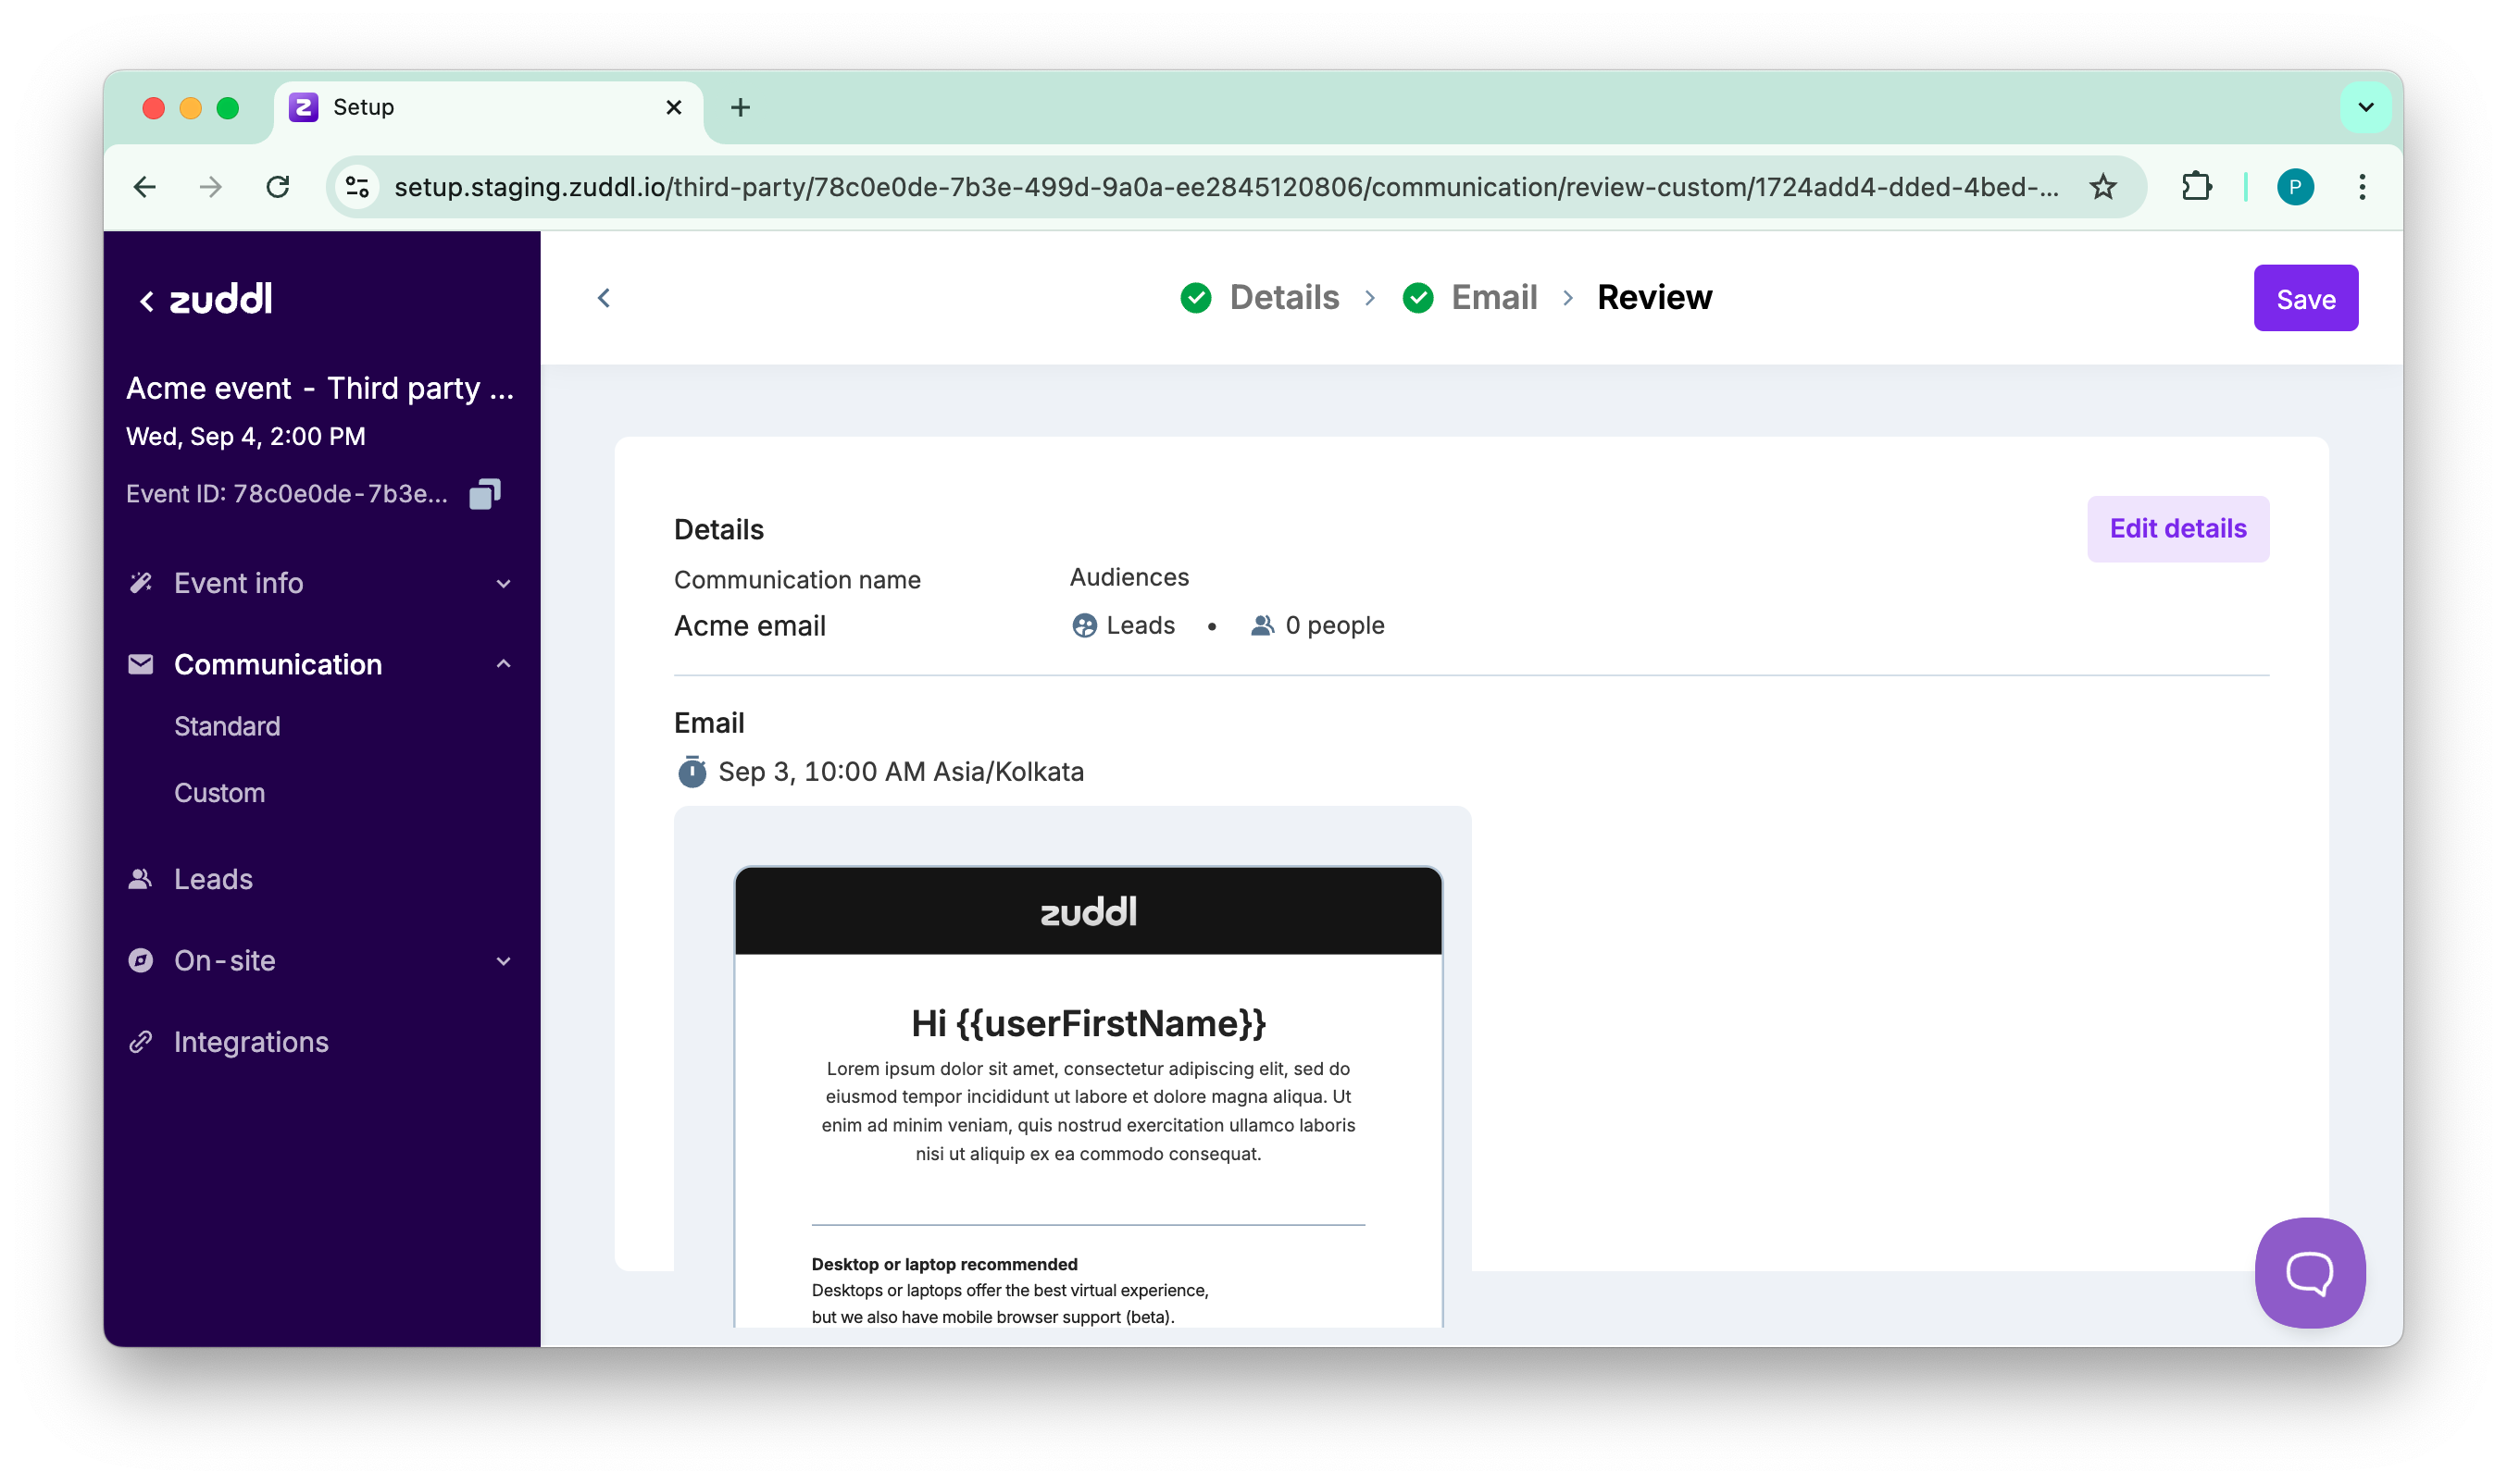The height and width of the screenshot is (1484, 2507).
Task: Open the Chrome profile avatar P
Action: coord(2294,187)
